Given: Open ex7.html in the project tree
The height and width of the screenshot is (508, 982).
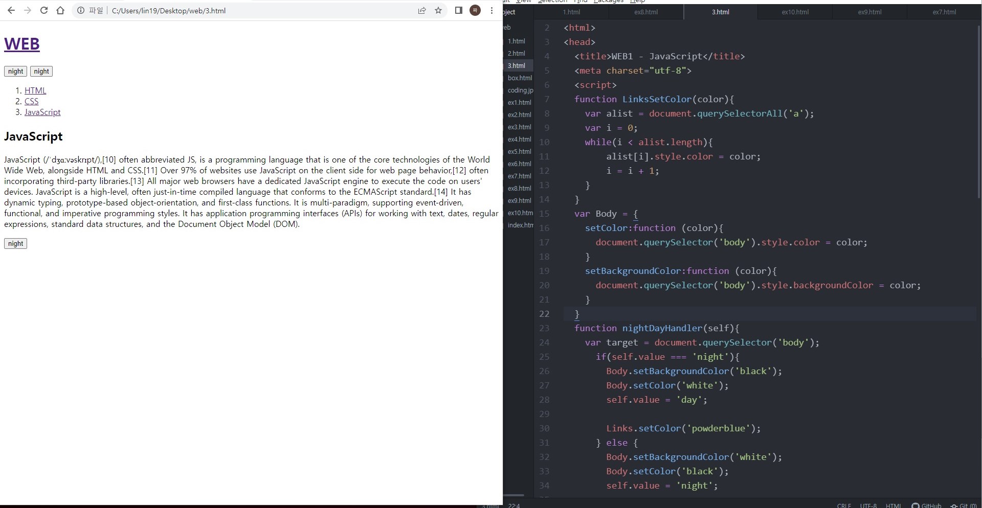Looking at the screenshot, I should point(519,176).
